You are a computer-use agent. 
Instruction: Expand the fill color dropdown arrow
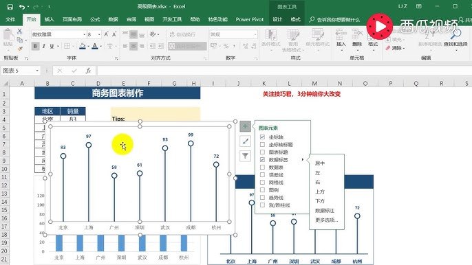click(x=88, y=46)
